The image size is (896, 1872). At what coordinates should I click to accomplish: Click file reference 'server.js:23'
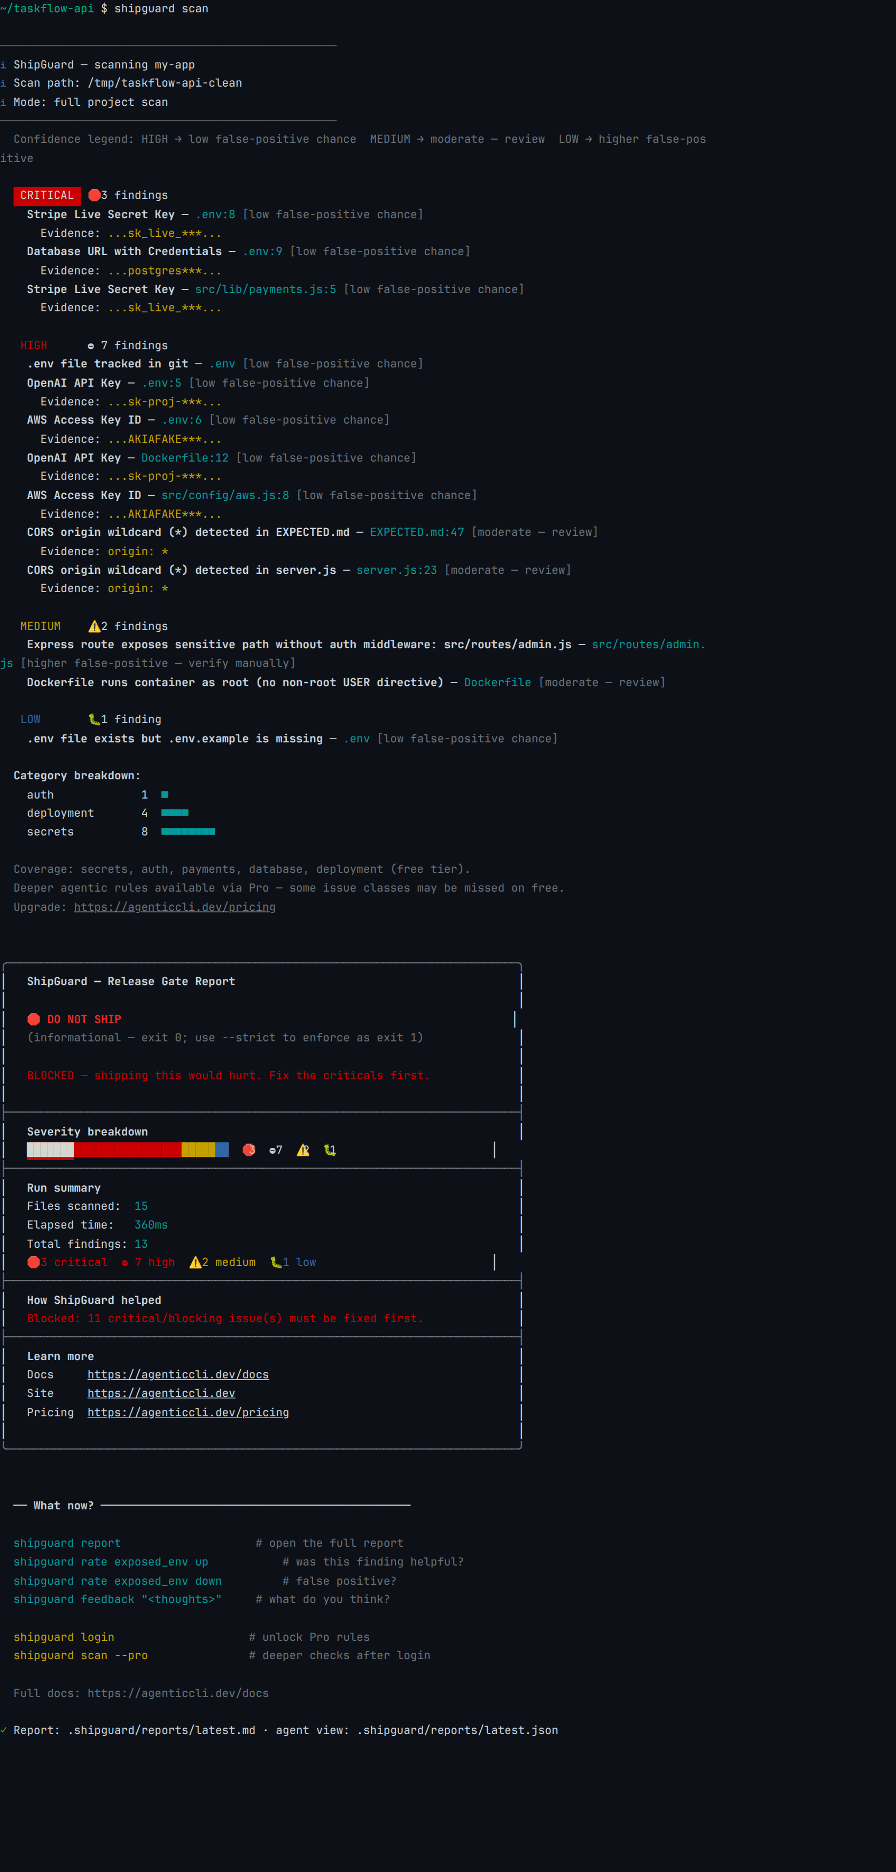click(x=396, y=570)
